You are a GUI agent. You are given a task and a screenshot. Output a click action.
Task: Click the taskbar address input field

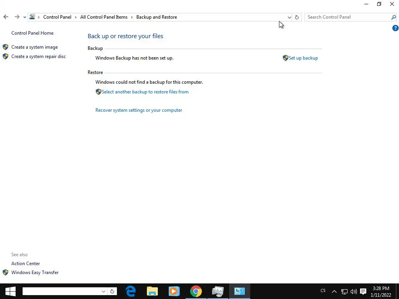[61, 291]
